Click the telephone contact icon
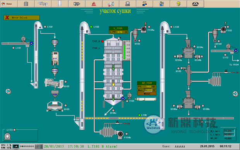Image resolution: width=240 pixels, height=150 pixels. (195, 4)
